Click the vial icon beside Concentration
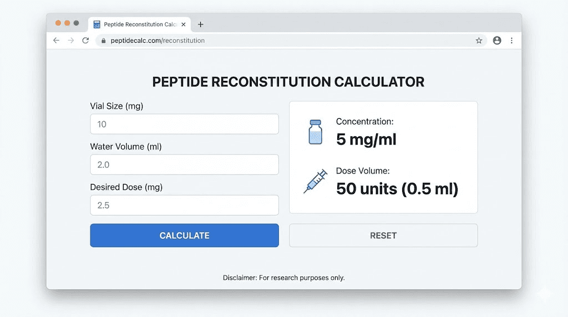Viewport: 568px width, 317px height. [x=315, y=132]
